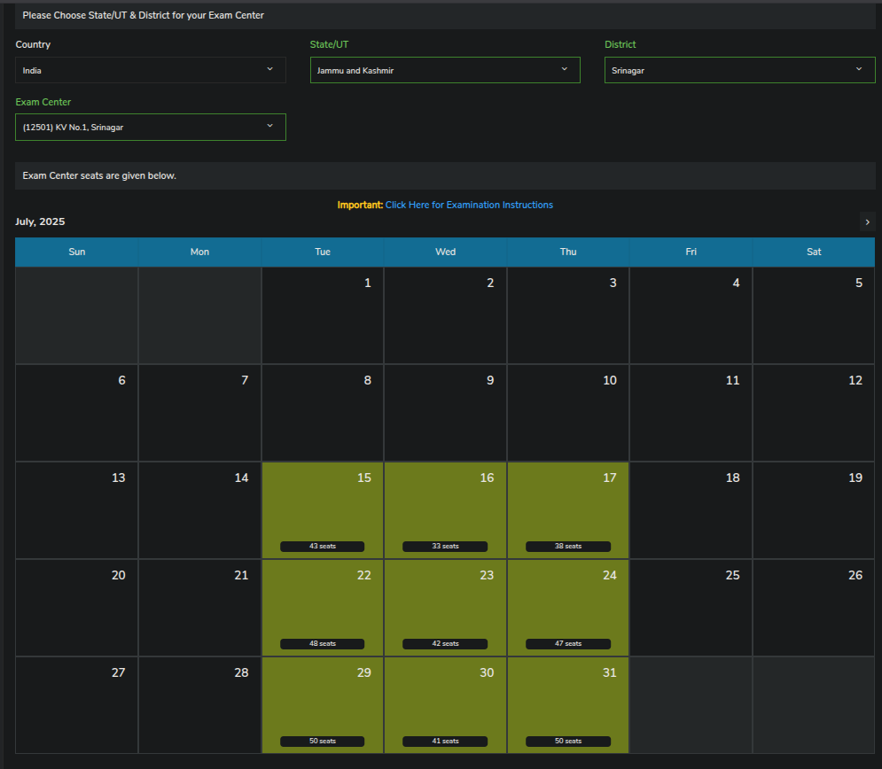Click calendar date 7

[x=199, y=413]
